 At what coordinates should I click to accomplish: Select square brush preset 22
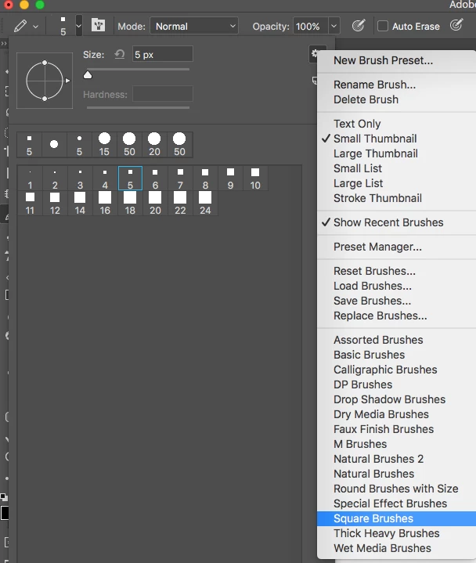[180, 204]
